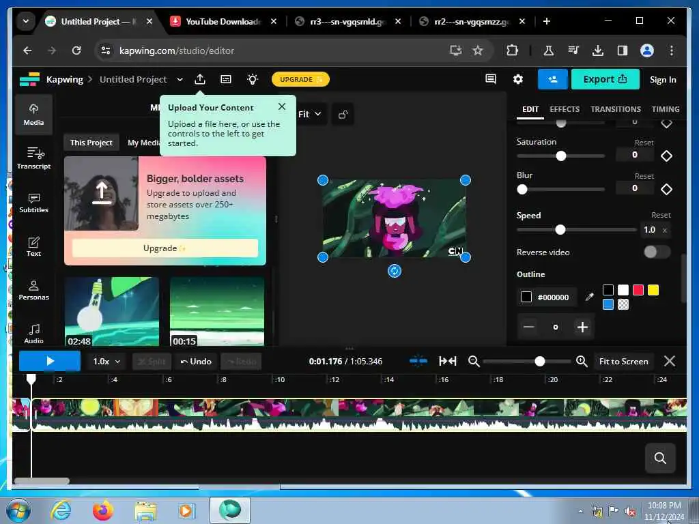The height and width of the screenshot is (524, 699).
Task: Select This Project media tab
Action: click(91, 143)
